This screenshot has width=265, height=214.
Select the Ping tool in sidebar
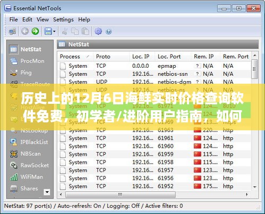[21, 73]
